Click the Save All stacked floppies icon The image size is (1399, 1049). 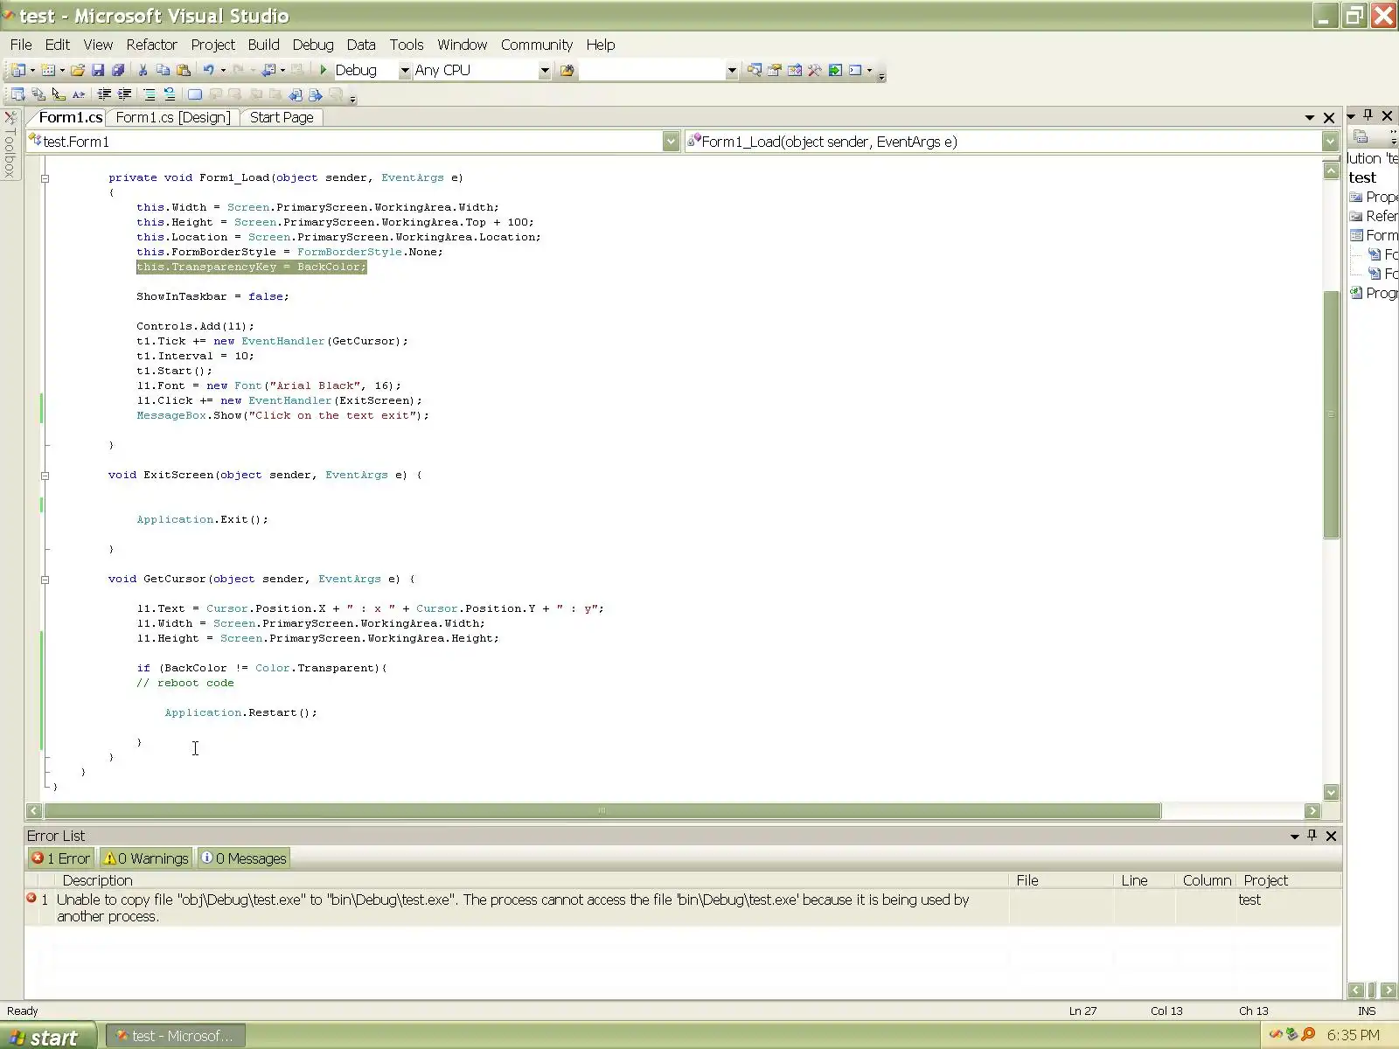pos(118,71)
